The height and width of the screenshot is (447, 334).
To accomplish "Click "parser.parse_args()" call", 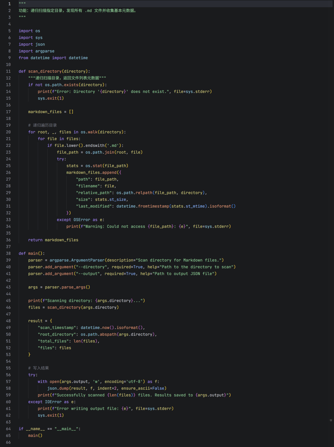I will (67, 287).
